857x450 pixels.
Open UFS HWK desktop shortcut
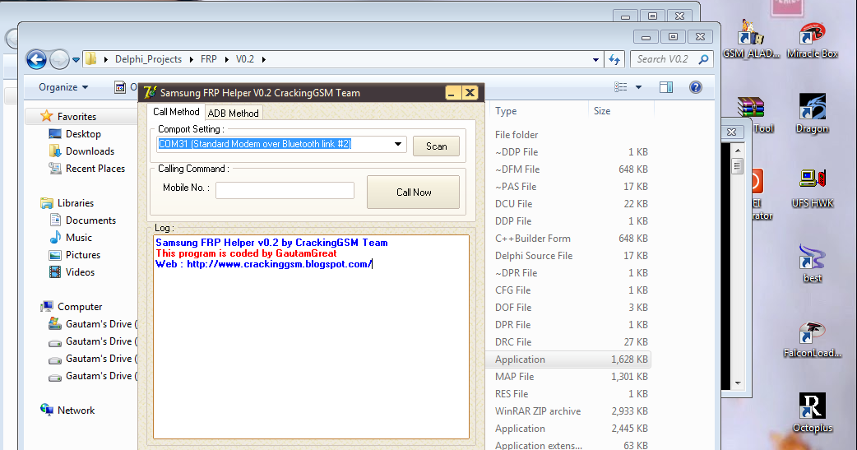tap(813, 188)
